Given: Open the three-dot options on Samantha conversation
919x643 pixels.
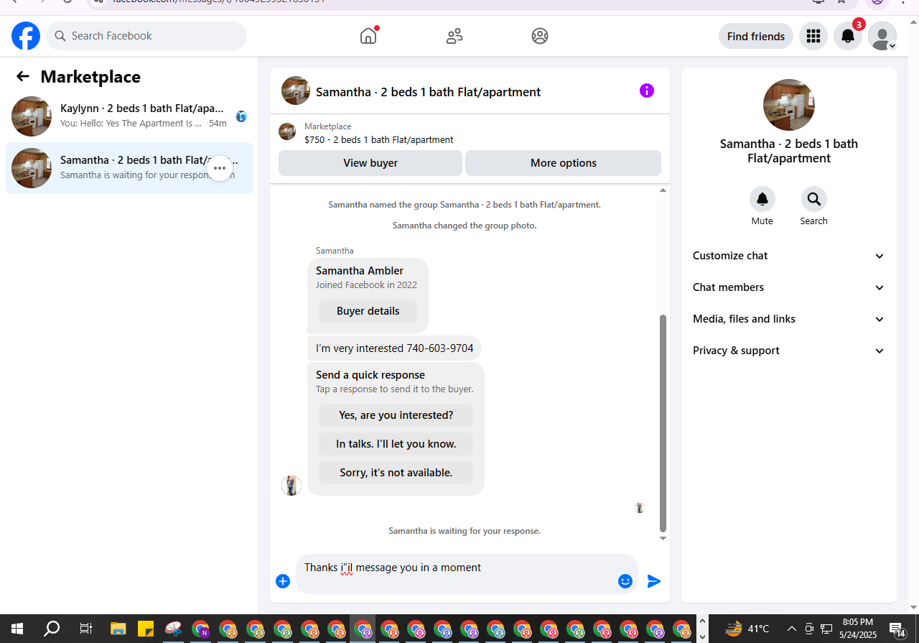Looking at the screenshot, I should pyautogui.click(x=220, y=168).
